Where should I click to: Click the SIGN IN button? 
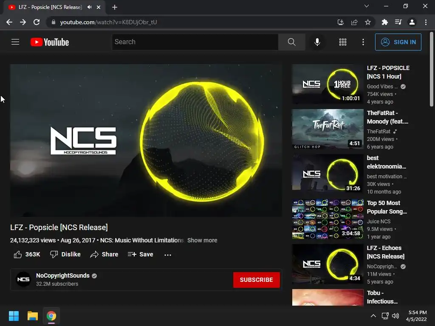tap(398, 42)
